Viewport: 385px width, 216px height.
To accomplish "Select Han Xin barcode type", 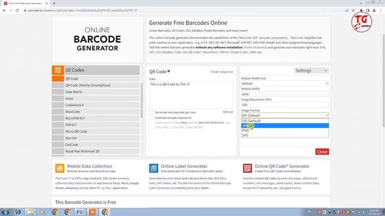I will [x=96, y=138].
